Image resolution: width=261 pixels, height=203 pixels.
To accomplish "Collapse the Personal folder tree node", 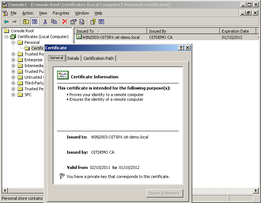I will tap(13, 42).
